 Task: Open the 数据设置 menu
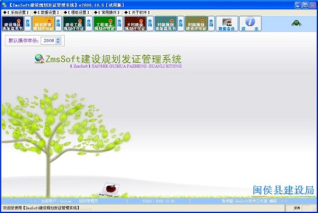(47, 13)
